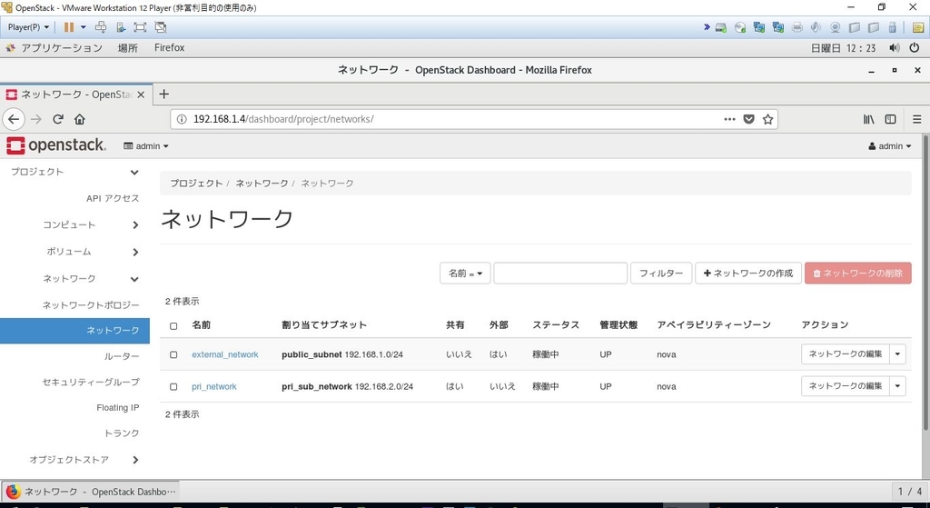Click the ネットワークの作成 button
Viewport: 930px width, 508px height.
pos(748,273)
